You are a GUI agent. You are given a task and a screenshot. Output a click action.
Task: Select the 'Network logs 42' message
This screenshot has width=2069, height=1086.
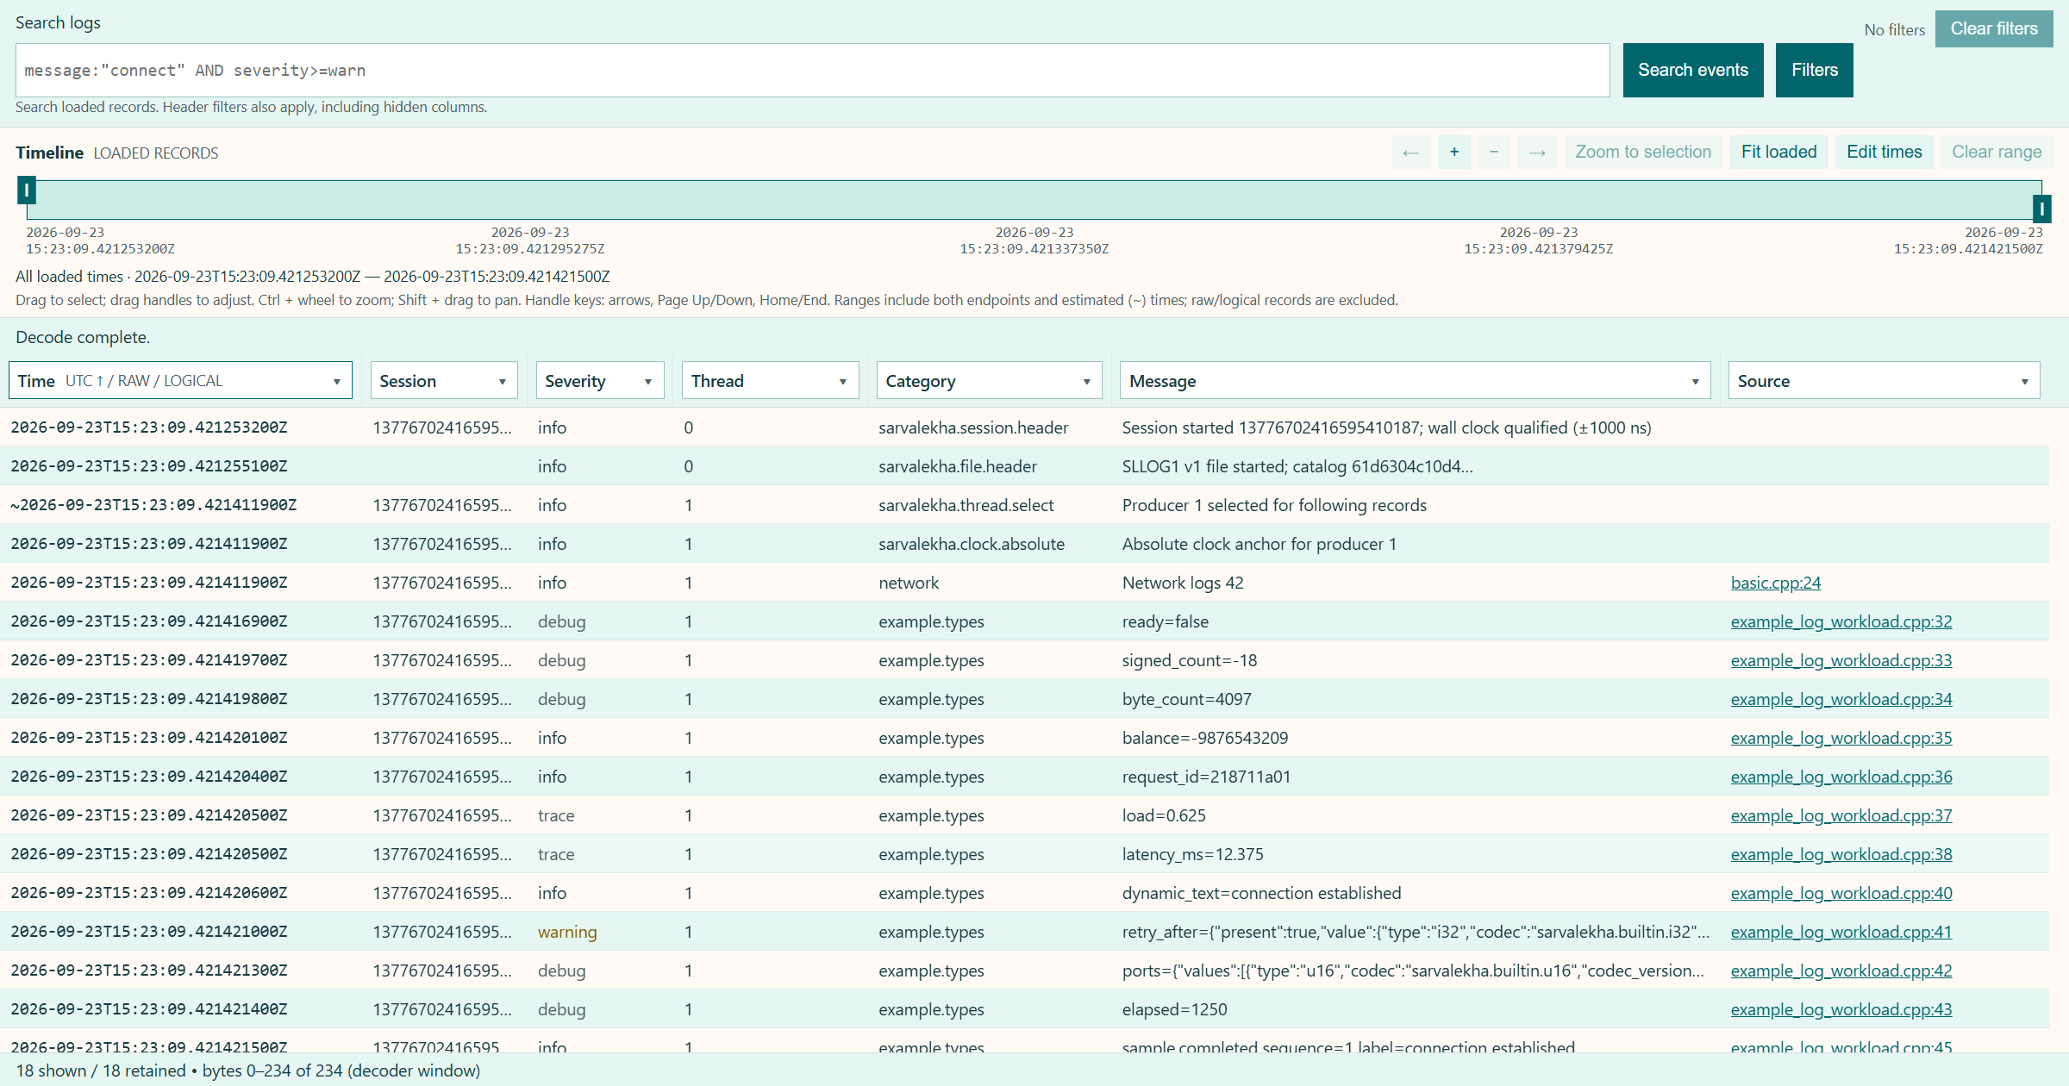(1182, 583)
